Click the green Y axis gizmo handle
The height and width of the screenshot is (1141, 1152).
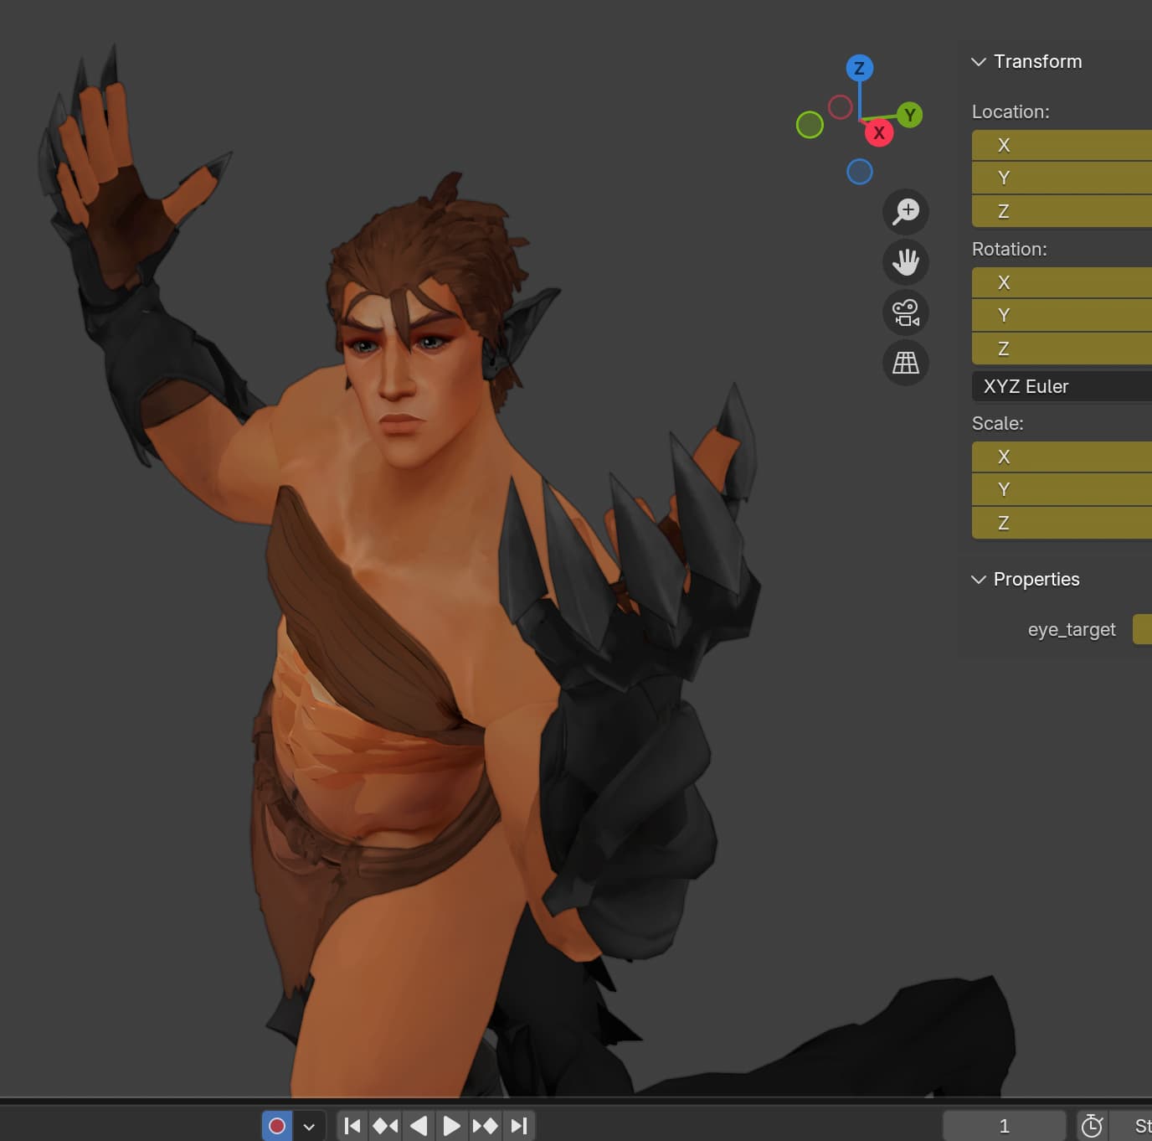click(909, 115)
